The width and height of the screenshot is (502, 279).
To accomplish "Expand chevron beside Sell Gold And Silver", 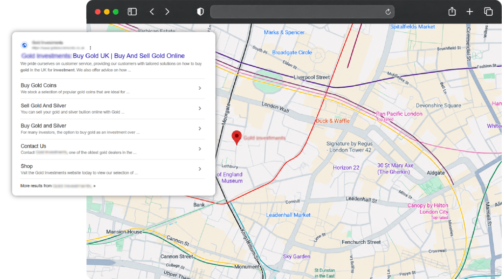I will click(x=200, y=108).
